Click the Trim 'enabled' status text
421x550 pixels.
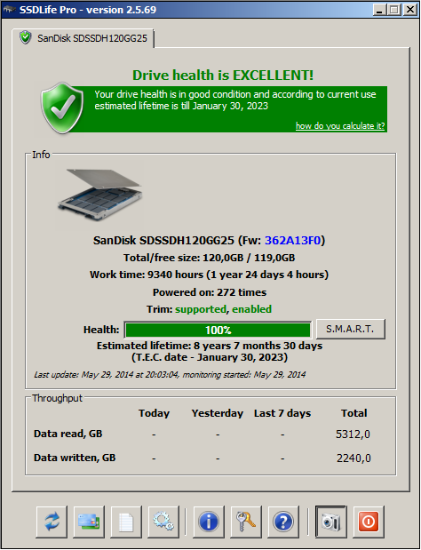tap(251, 309)
